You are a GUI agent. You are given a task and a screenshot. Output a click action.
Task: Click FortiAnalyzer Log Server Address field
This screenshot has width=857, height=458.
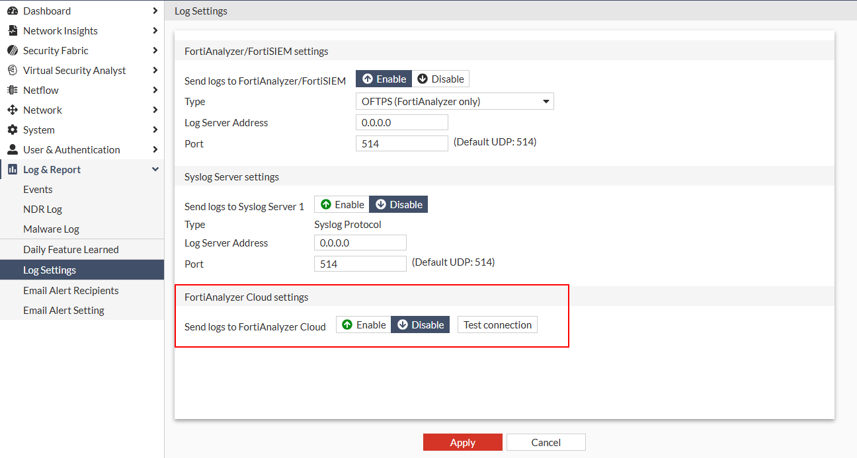pyautogui.click(x=402, y=122)
